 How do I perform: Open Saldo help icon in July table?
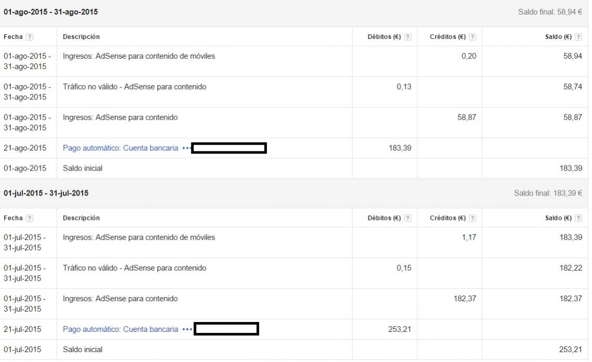click(578, 218)
